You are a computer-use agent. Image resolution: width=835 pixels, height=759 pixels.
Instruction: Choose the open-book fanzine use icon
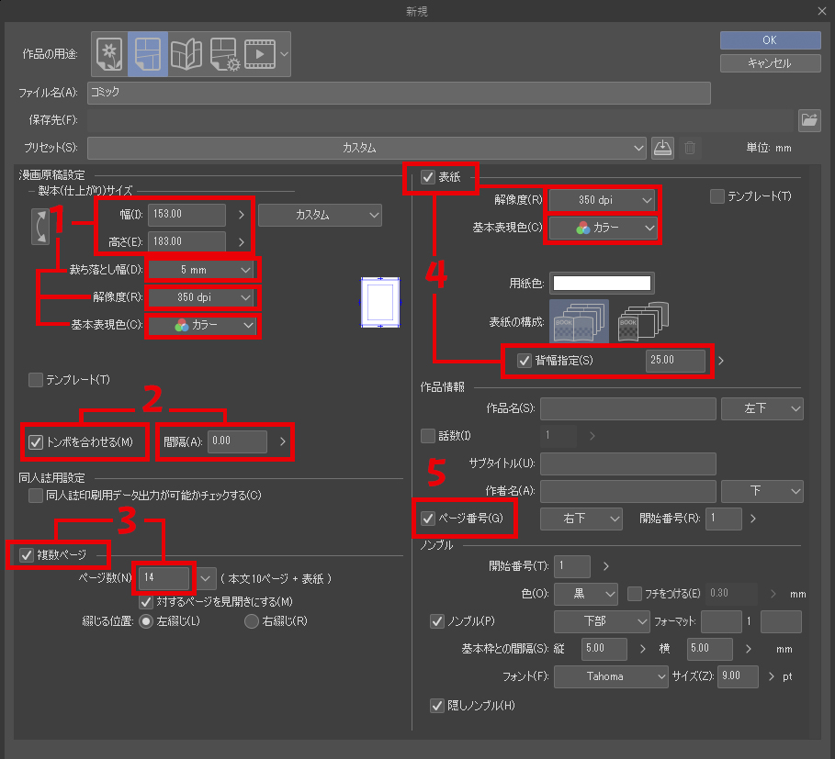[186, 54]
